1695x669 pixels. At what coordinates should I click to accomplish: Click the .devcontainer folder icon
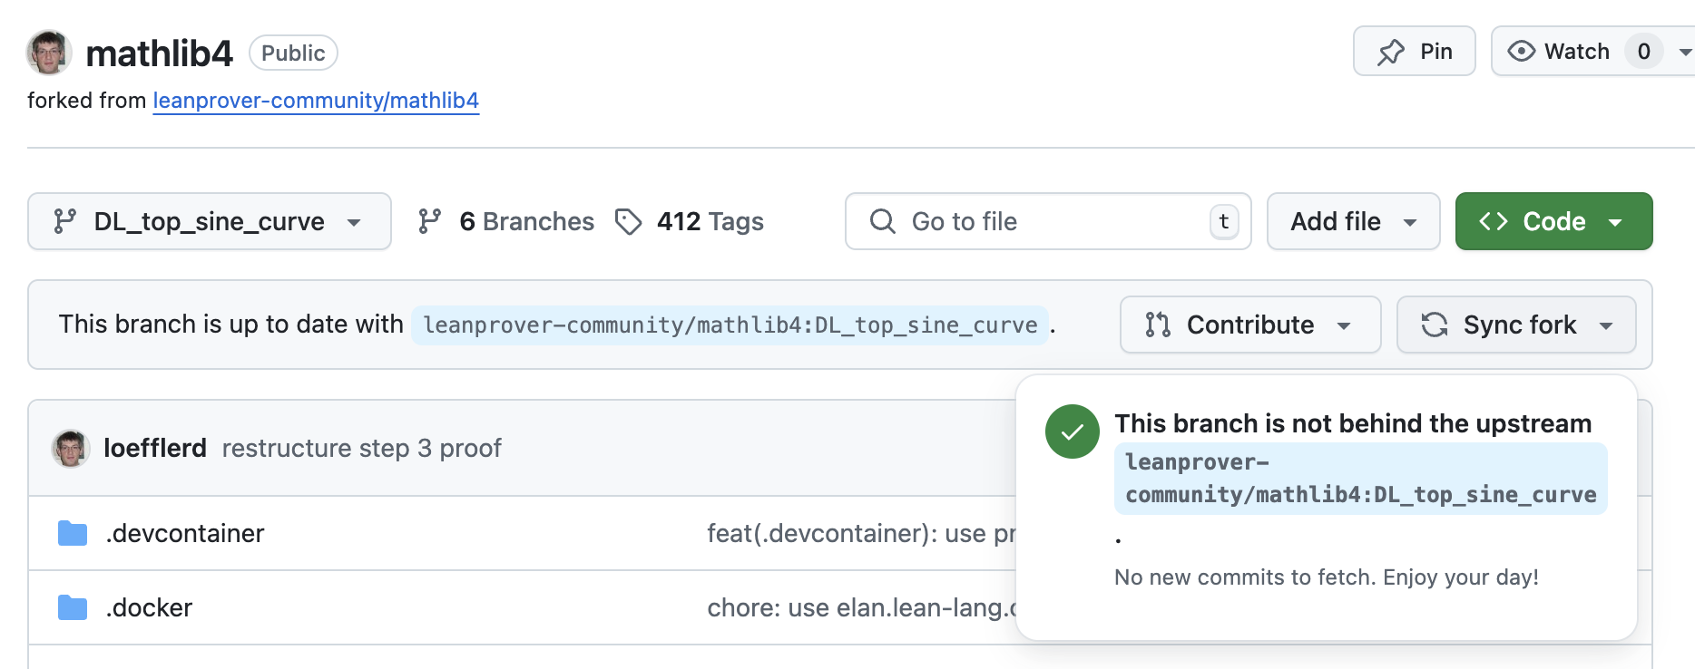pyautogui.click(x=73, y=533)
